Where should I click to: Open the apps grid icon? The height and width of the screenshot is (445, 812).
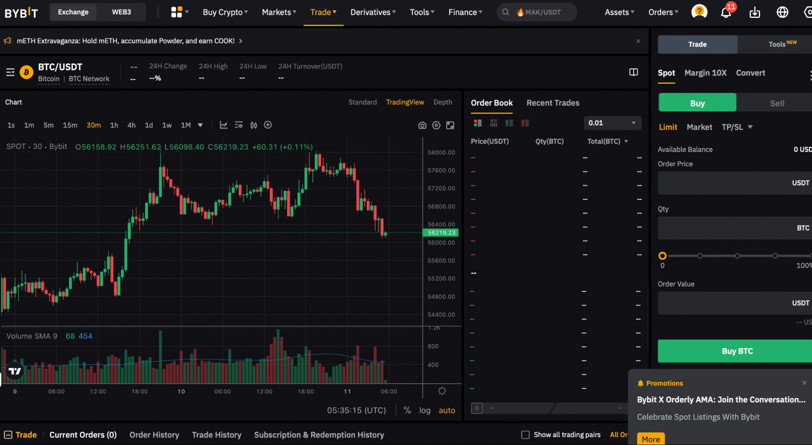[176, 12]
